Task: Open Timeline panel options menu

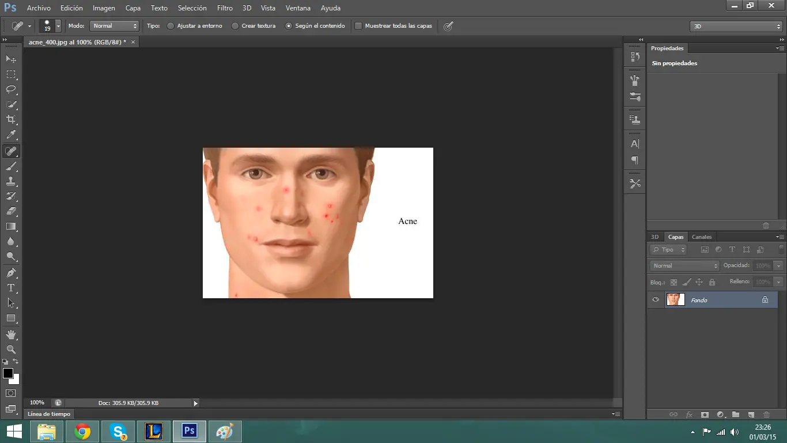Action: 616,414
